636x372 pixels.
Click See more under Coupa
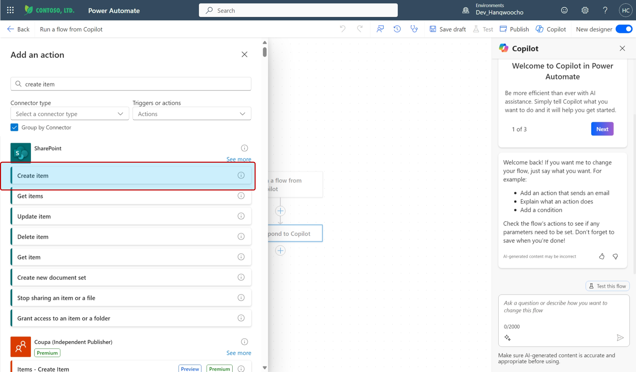[x=239, y=353]
